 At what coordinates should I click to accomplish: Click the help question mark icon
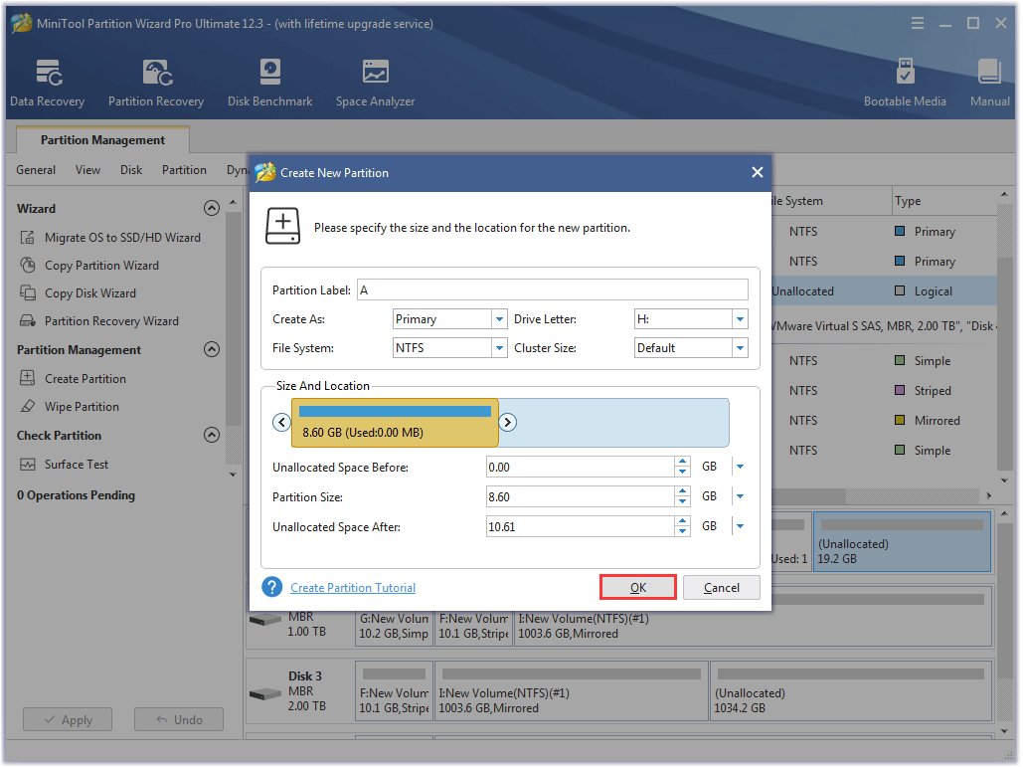(x=272, y=587)
